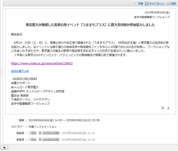This screenshot has height=151, width=178.
Task: Click the 関係各位 greeting text
Action: click(x=17, y=34)
